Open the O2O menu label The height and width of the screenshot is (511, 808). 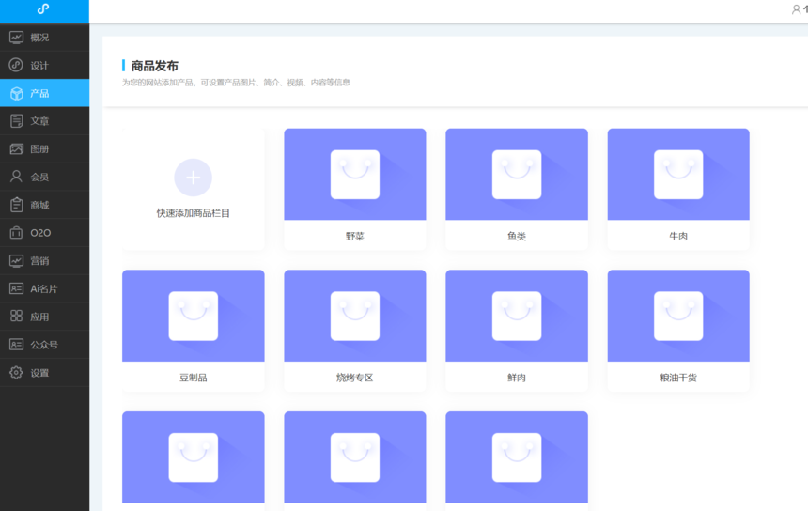point(40,233)
